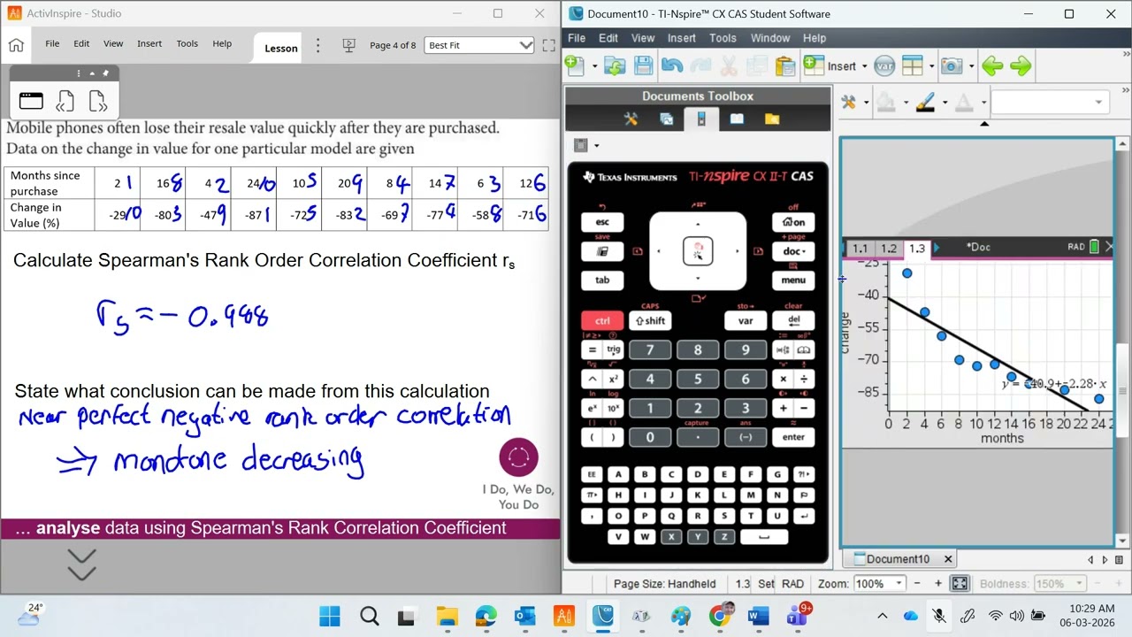Click the ActivInspire desktop annotate icon
This screenshot has width=1132, height=637.
click(x=348, y=45)
